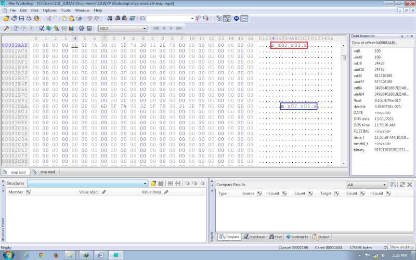Click the Windows Start button

click(8, 255)
